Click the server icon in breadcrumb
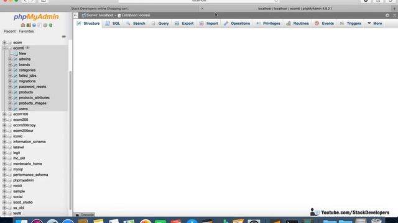Image resolution: width=398 pixels, height=223 pixels. (x=84, y=15)
